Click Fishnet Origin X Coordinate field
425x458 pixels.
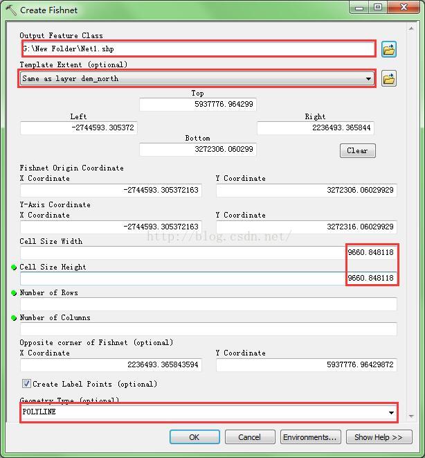(x=111, y=190)
